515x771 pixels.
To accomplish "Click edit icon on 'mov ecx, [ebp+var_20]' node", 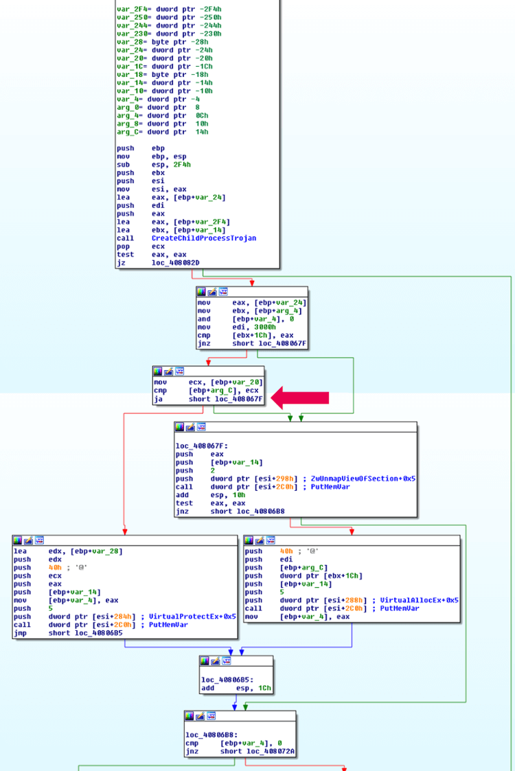I will point(169,371).
